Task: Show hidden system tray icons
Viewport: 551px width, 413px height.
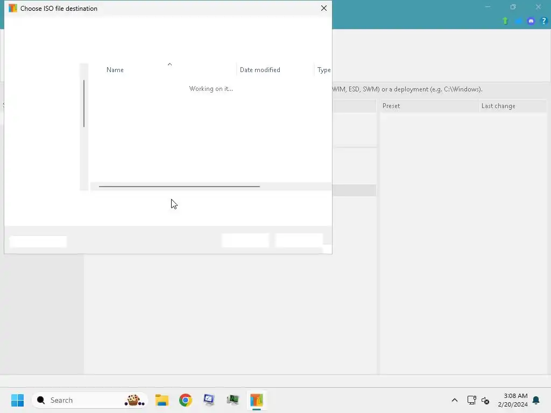Action: 454,400
